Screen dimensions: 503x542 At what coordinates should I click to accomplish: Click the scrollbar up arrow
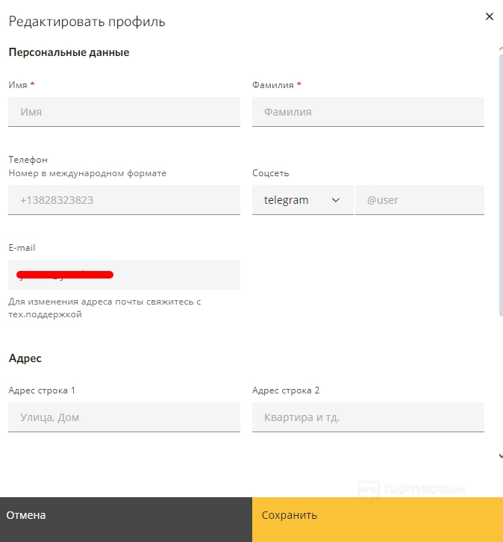(500, 49)
